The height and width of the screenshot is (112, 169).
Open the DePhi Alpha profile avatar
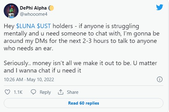click(11, 11)
